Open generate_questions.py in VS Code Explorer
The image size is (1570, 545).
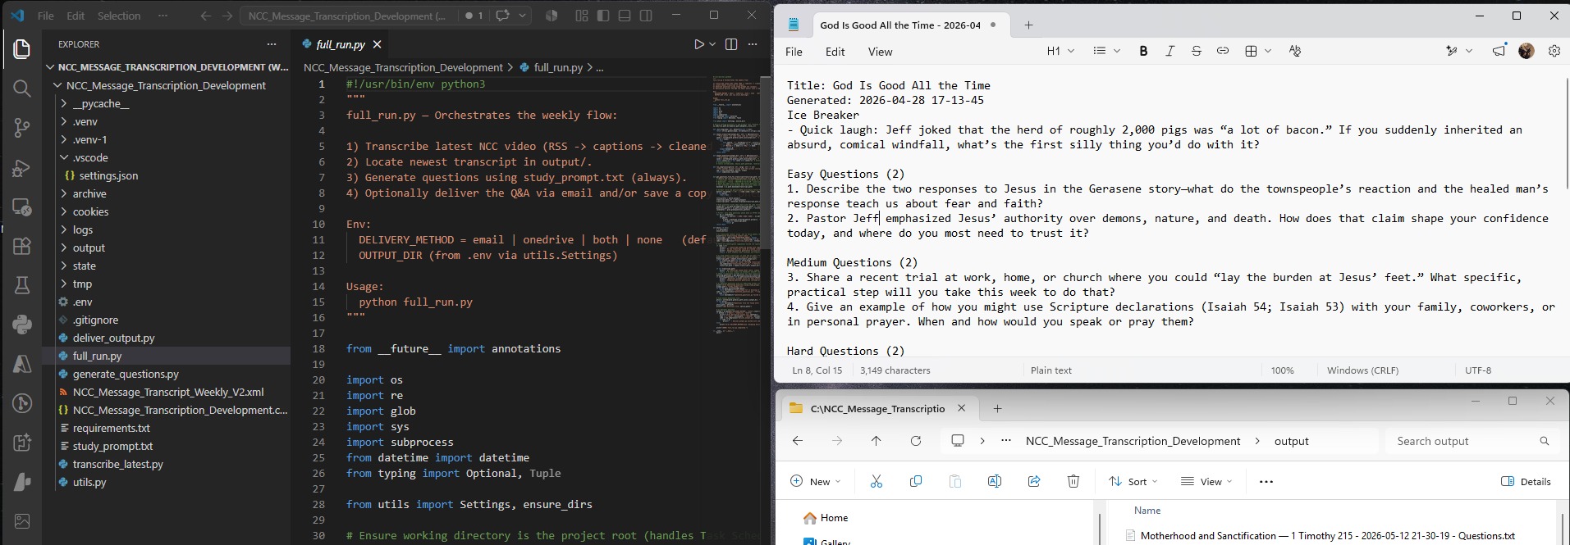pos(126,374)
